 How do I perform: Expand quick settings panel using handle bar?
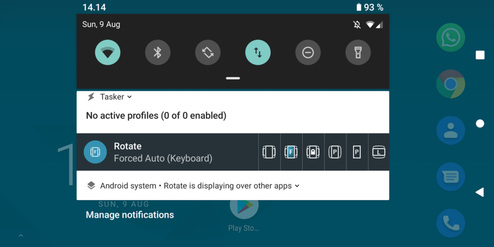(x=233, y=78)
